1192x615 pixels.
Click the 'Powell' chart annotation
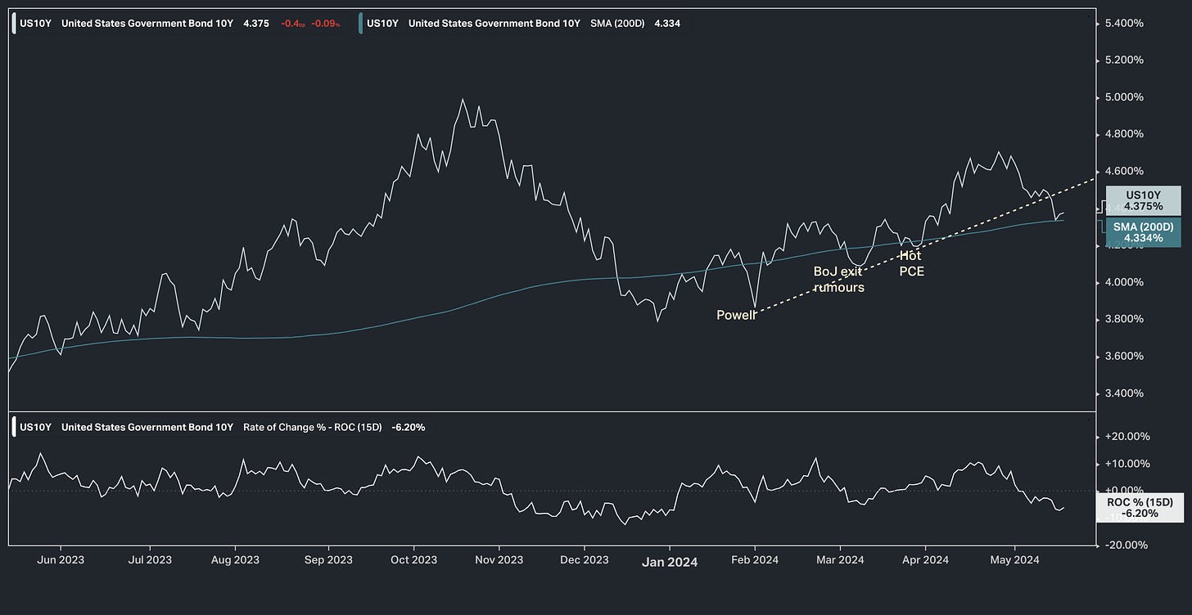(x=736, y=315)
